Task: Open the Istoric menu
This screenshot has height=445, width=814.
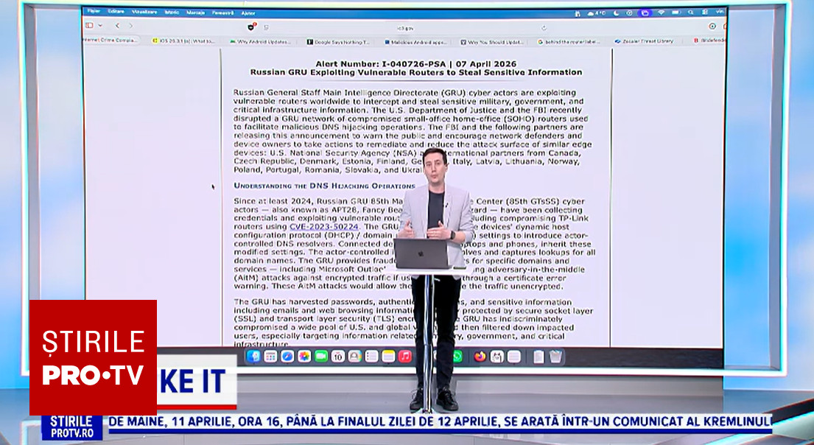Action: [172, 13]
